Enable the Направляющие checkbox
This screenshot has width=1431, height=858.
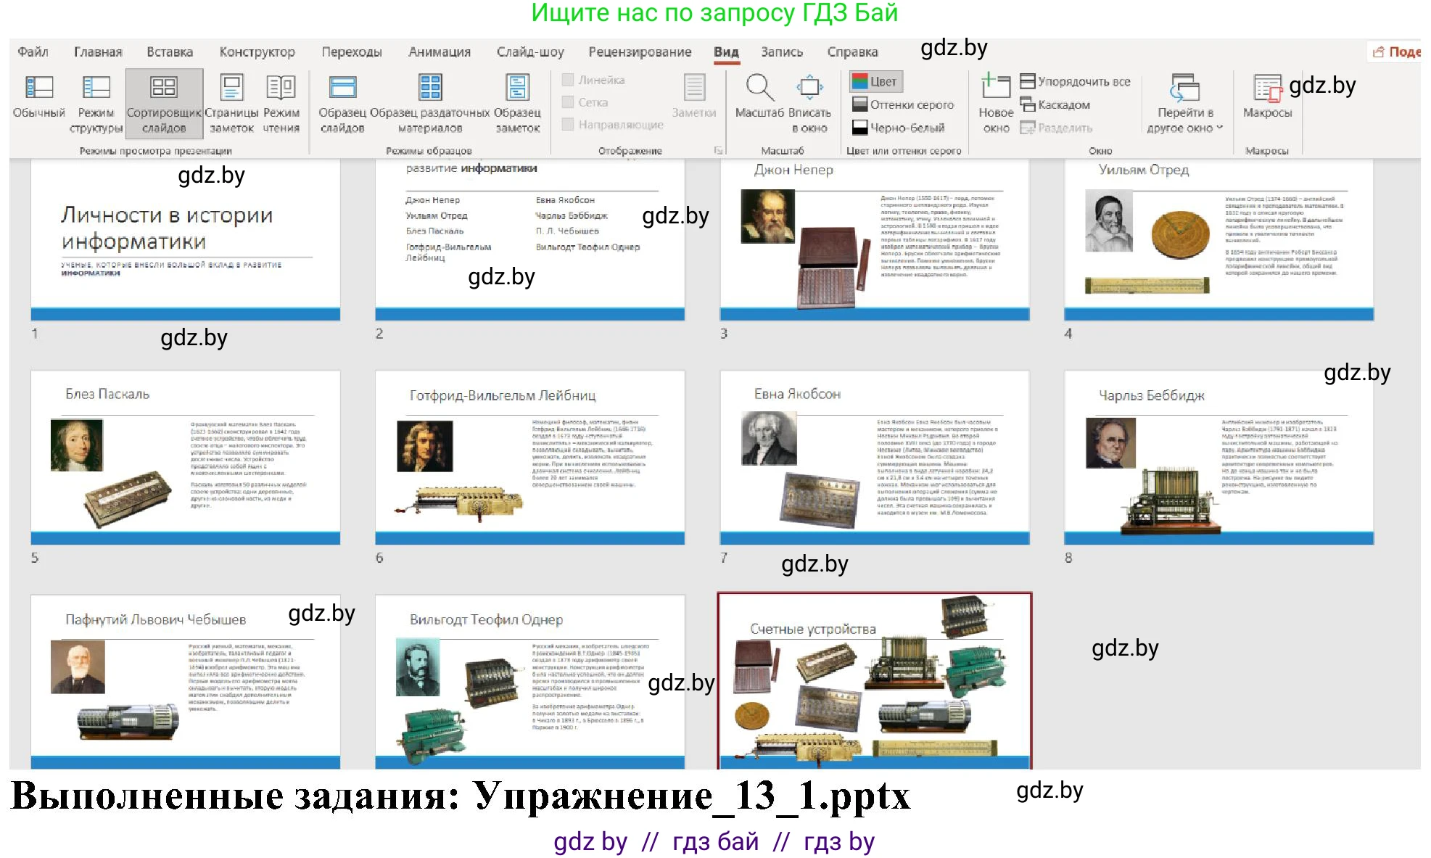569,125
